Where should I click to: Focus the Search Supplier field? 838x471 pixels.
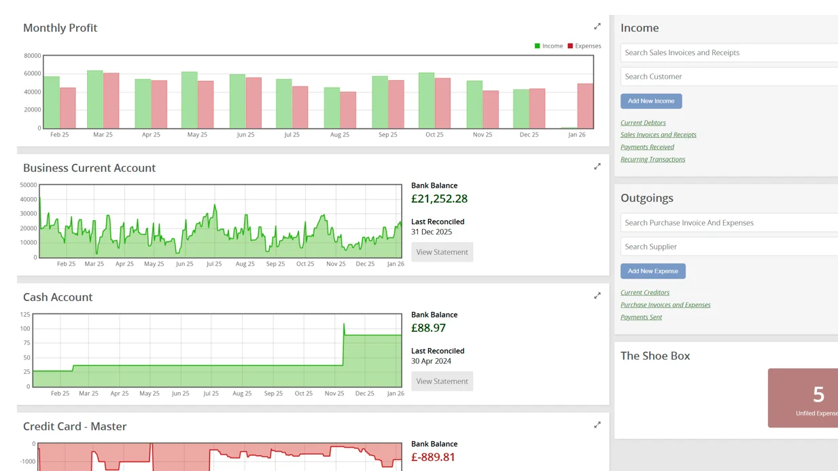729,247
